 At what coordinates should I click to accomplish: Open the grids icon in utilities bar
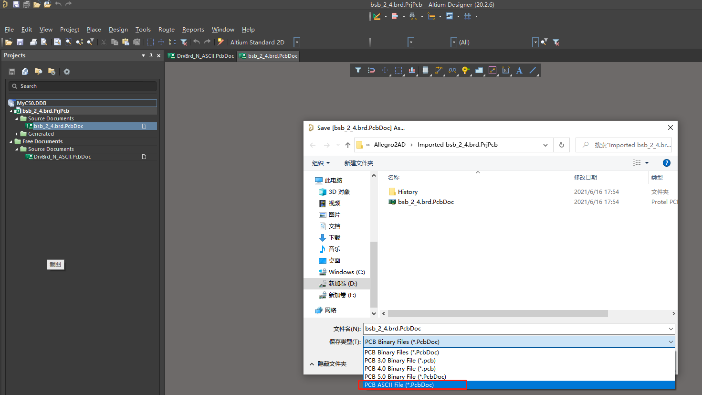468,16
